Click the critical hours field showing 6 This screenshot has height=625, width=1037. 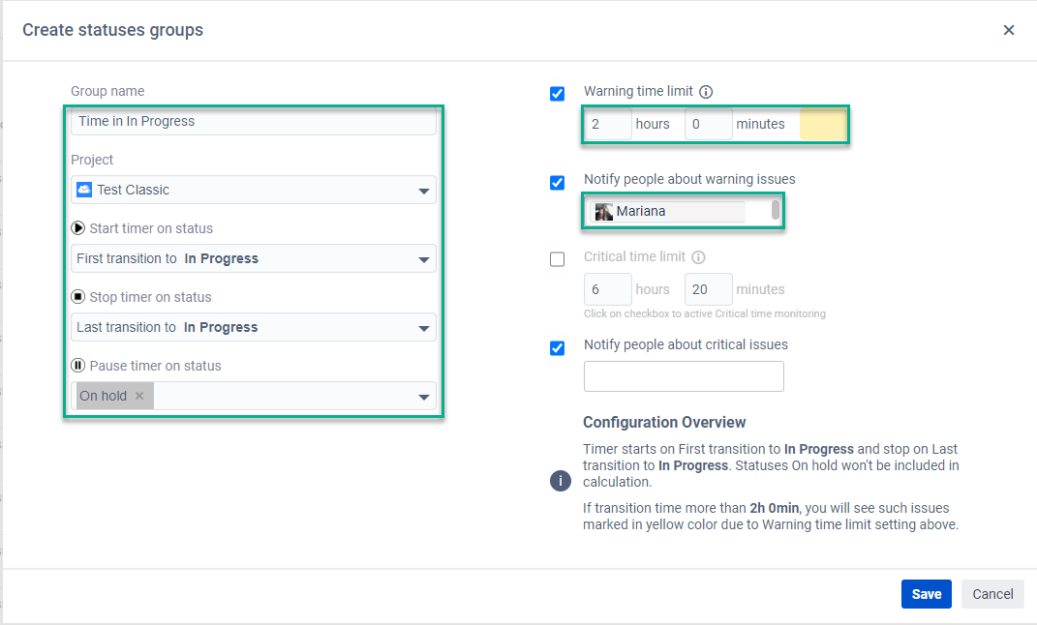(608, 289)
